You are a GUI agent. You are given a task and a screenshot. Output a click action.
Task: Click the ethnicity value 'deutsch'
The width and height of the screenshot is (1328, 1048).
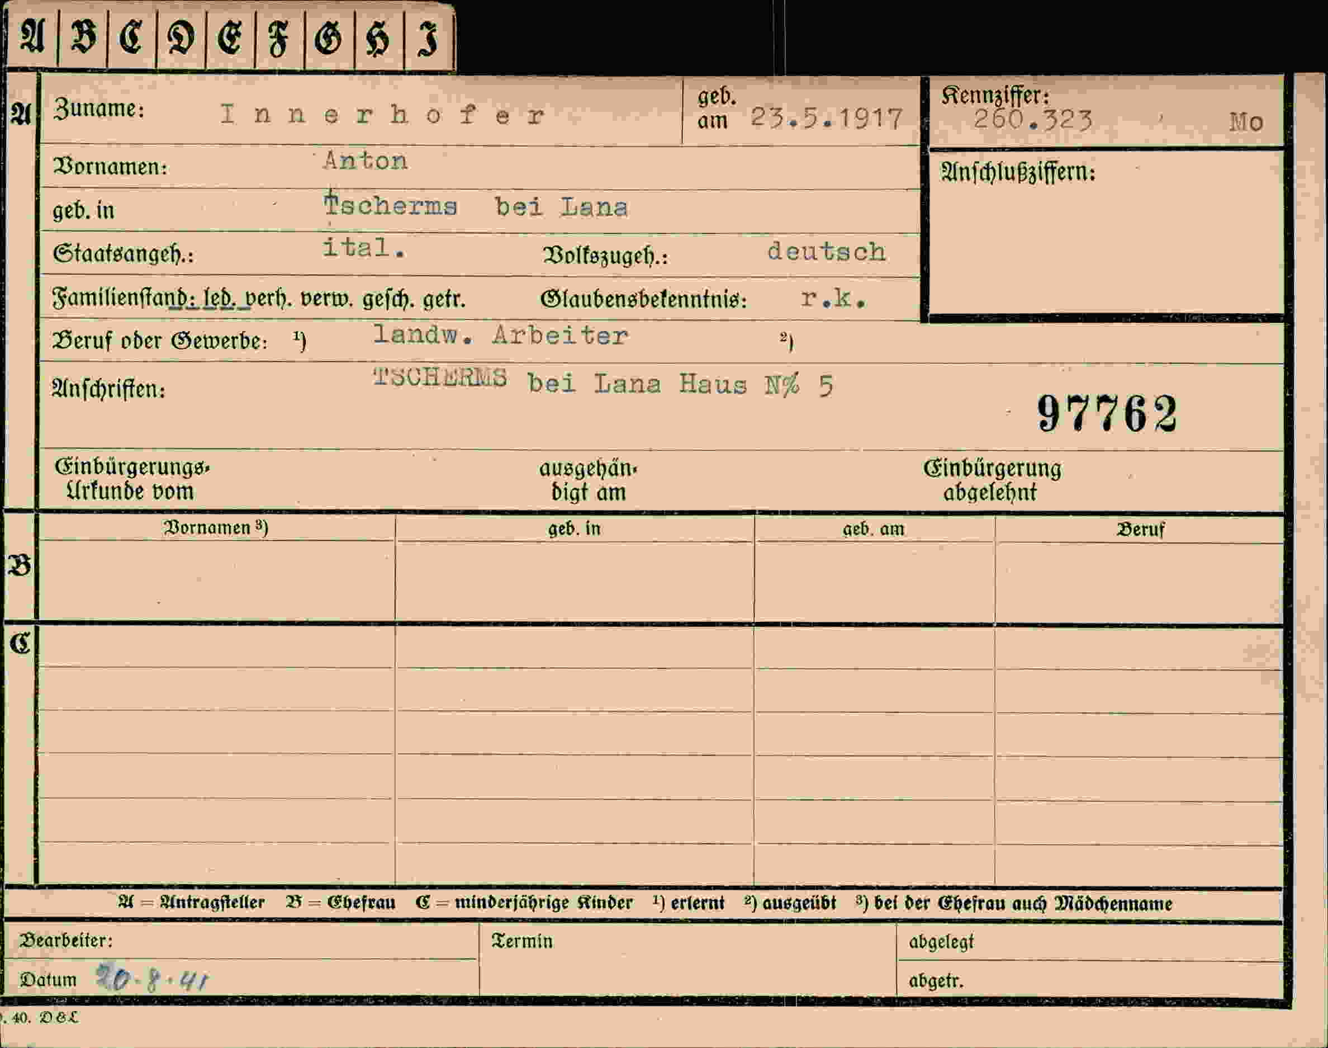827,252
